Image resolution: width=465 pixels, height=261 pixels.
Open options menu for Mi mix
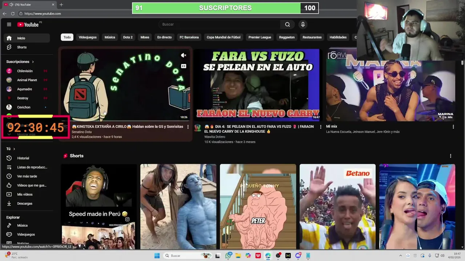pyautogui.click(x=453, y=127)
